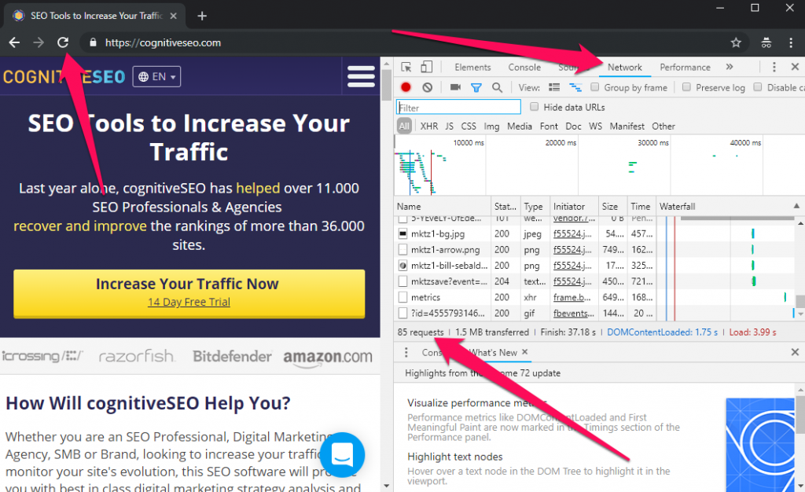Close the DevTools panel
805x492 pixels.
[795, 67]
